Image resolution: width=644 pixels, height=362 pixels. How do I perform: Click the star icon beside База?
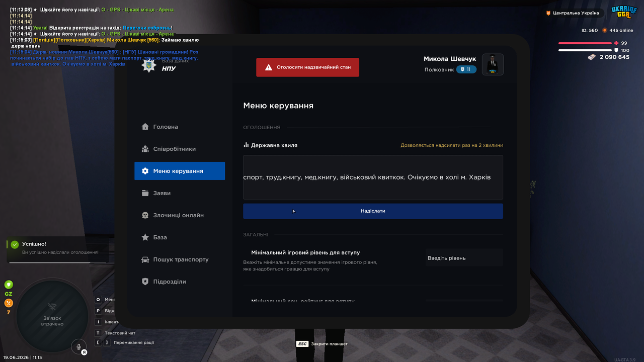click(145, 237)
